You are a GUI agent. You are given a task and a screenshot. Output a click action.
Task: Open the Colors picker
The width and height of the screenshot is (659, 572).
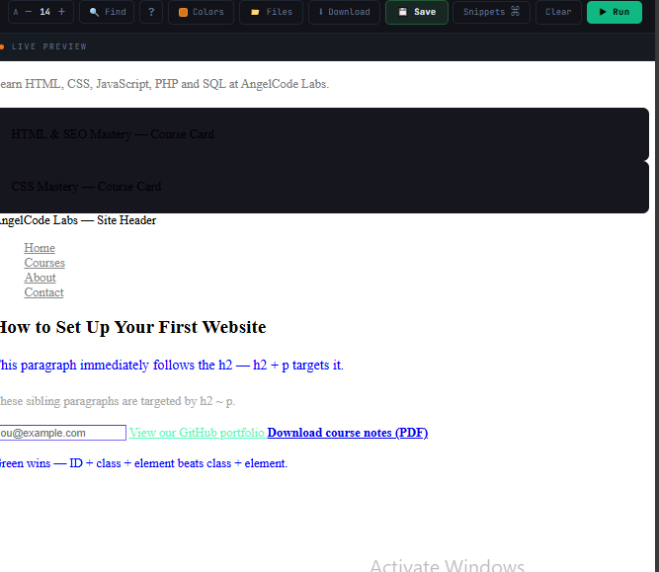pyautogui.click(x=201, y=12)
